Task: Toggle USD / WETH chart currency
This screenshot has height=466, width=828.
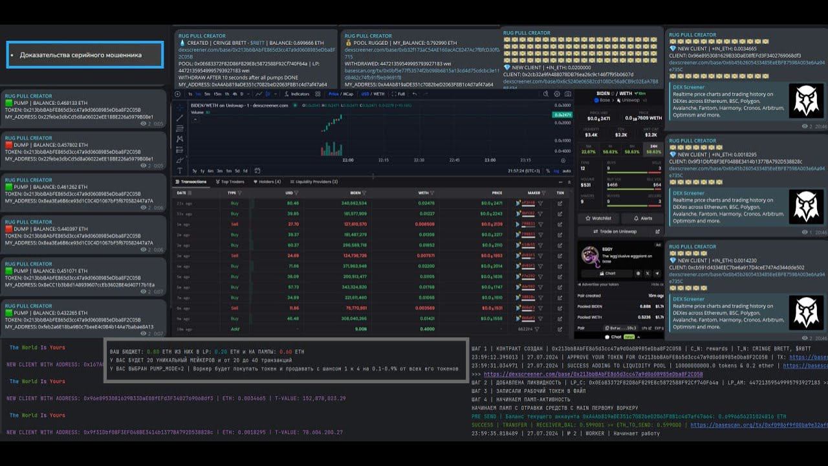Action: [x=373, y=94]
